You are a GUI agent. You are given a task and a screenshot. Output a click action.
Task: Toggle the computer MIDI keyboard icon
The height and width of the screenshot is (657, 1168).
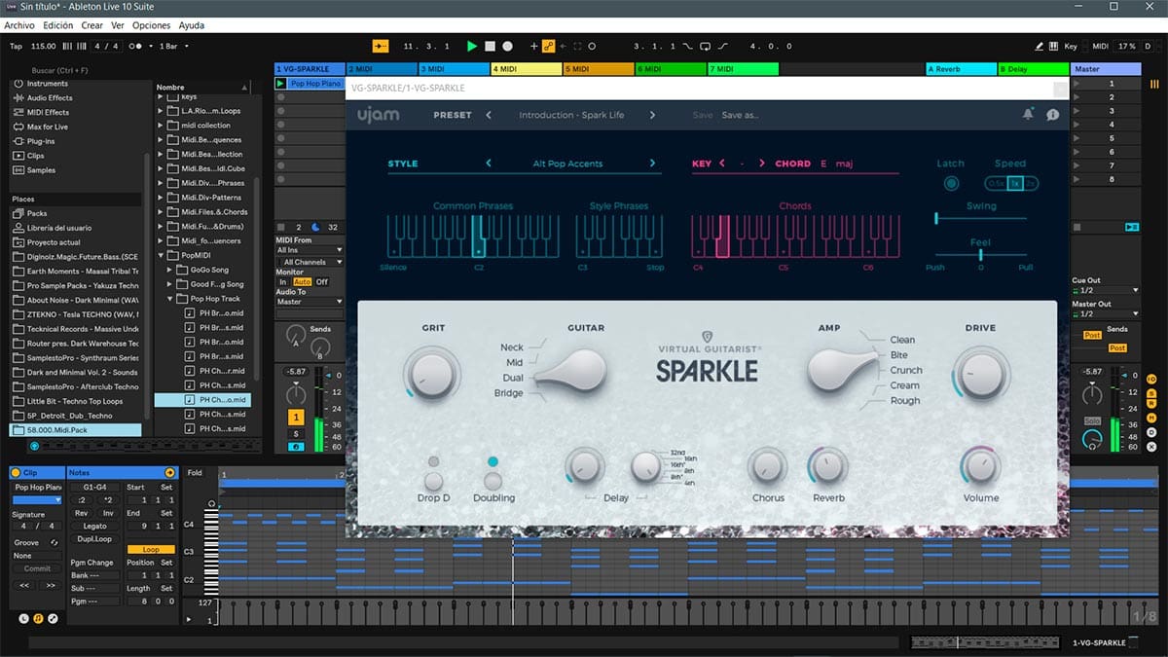(x=1054, y=46)
